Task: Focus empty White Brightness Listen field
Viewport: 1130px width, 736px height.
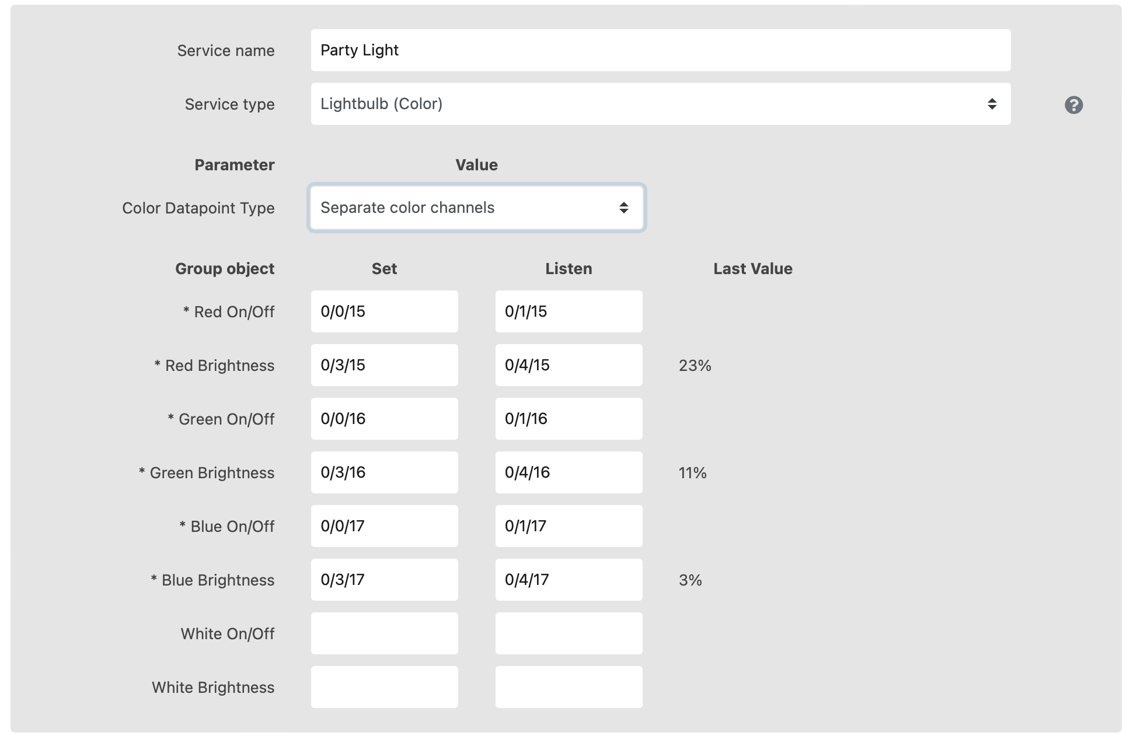Action: click(x=569, y=687)
